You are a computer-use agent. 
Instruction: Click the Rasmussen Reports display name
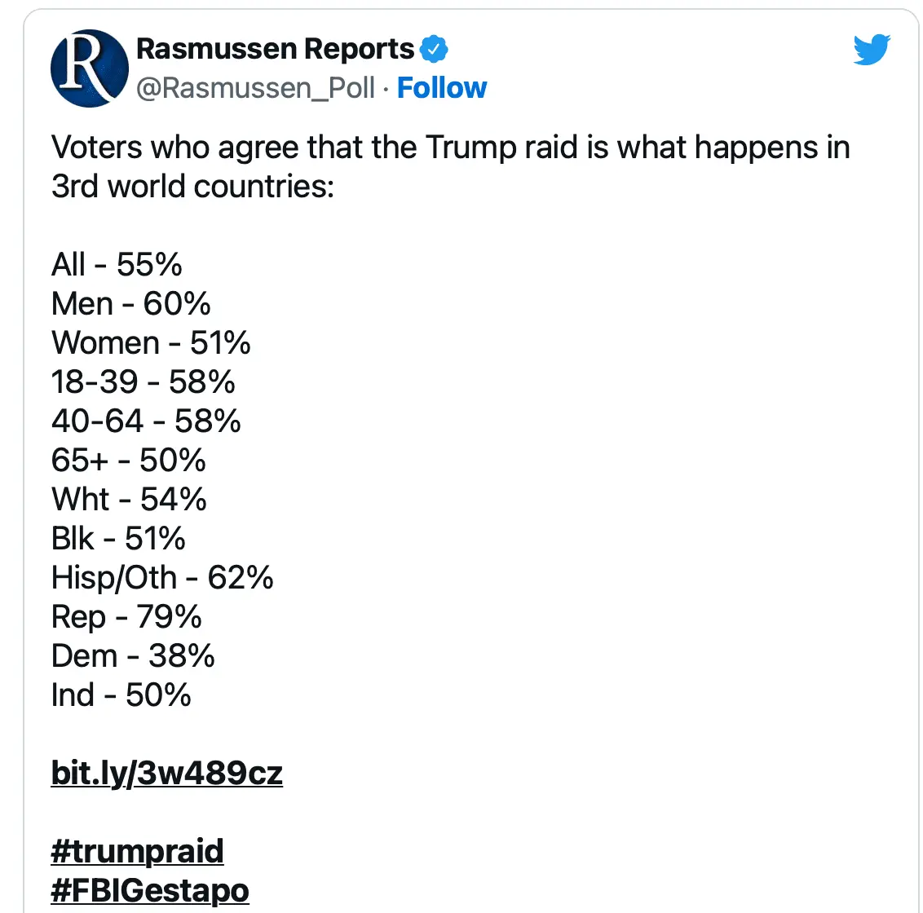(275, 49)
